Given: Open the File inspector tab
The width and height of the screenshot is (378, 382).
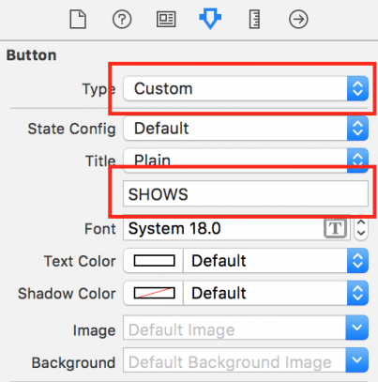Looking at the screenshot, I should click(x=78, y=19).
